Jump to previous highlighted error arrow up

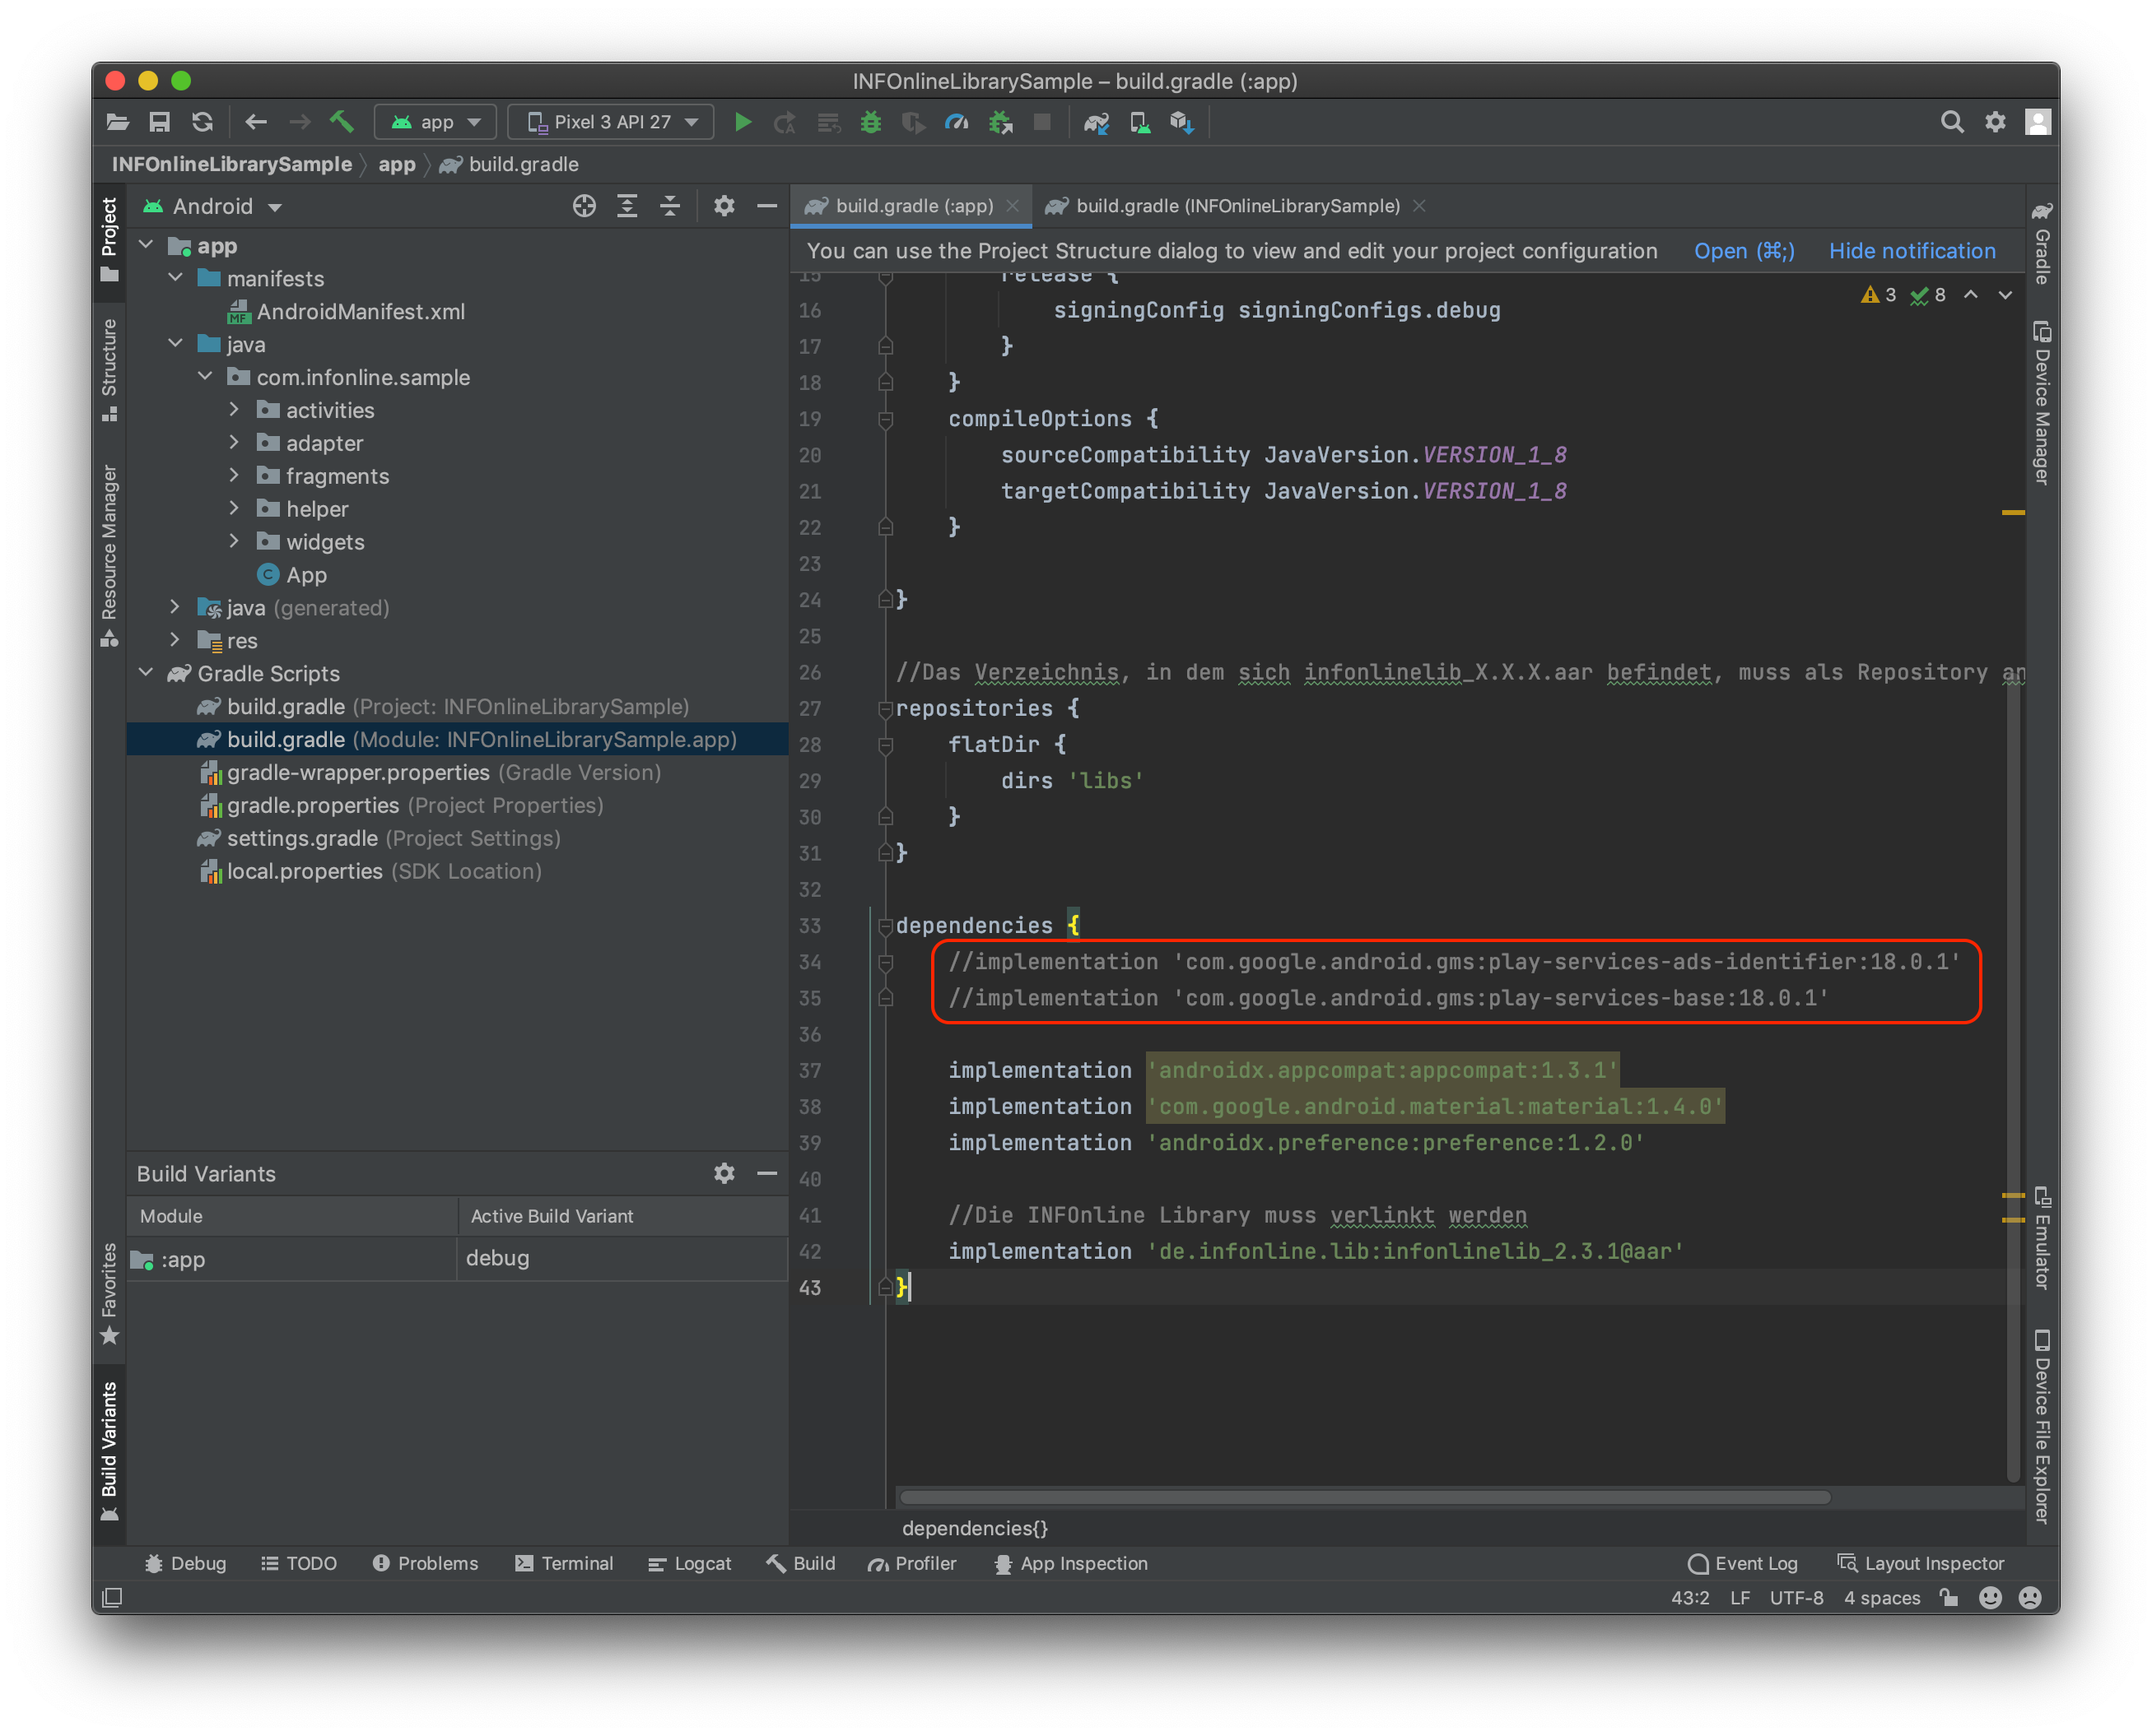[x=1970, y=295]
